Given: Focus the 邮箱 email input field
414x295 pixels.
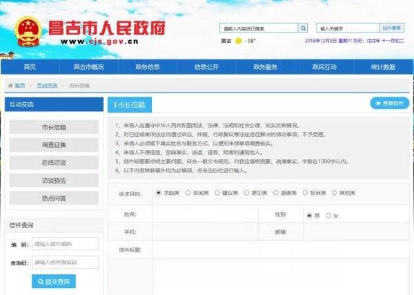Looking at the screenshot, I should coord(356,232).
